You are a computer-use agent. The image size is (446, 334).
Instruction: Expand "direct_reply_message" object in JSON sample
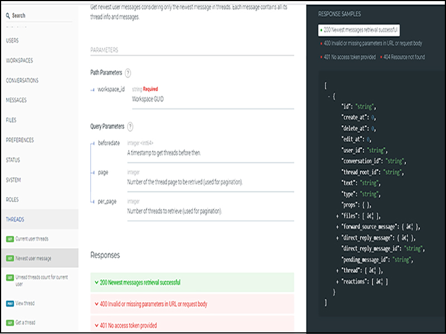[x=337, y=238]
